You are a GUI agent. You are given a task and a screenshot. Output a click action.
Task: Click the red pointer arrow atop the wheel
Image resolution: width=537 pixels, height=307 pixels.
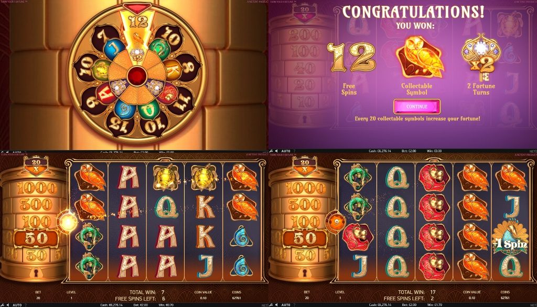[x=137, y=8]
